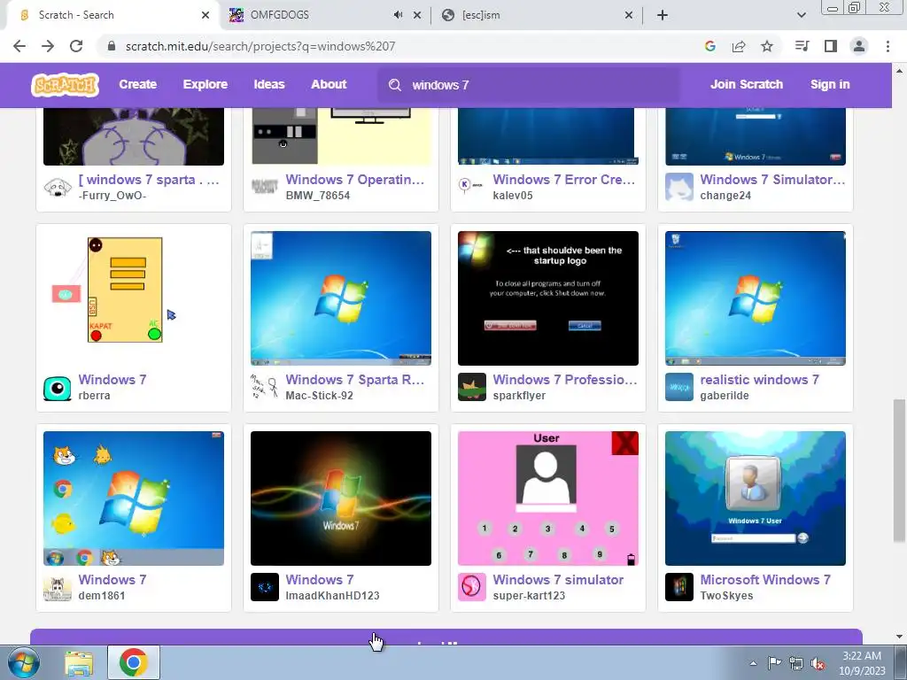Open the About menu item

pyautogui.click(x=329, y=84)
